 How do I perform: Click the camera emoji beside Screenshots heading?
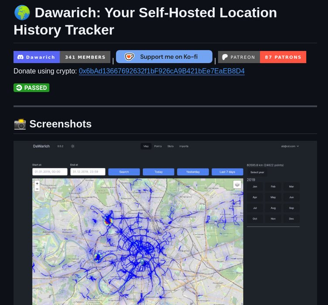tap(20, 124)
